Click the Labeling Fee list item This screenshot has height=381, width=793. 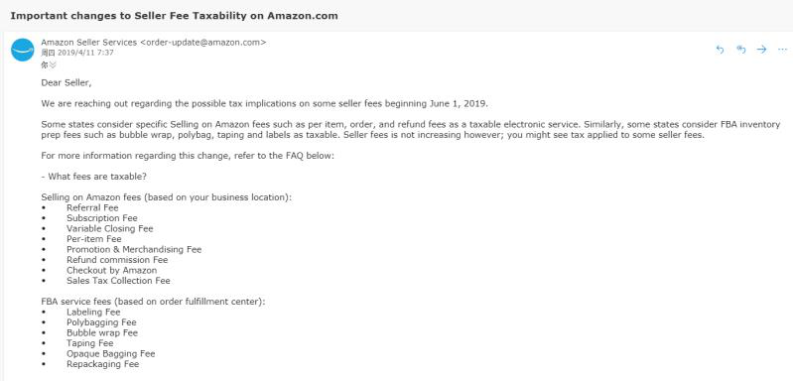93,313
